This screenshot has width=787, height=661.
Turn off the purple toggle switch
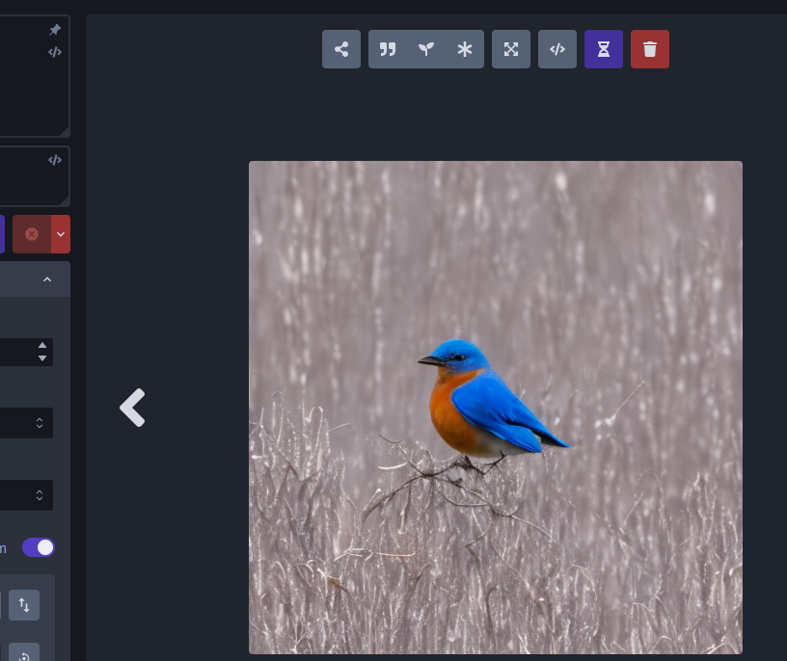pos(39,547)
